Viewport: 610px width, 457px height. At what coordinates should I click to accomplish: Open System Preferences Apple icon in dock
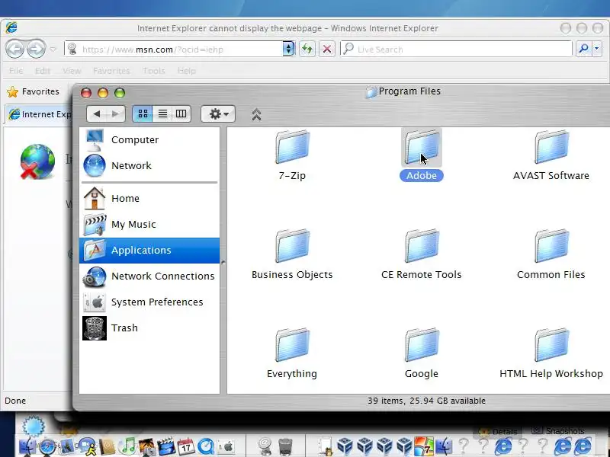pyautogui.click(x=226, y=446)
